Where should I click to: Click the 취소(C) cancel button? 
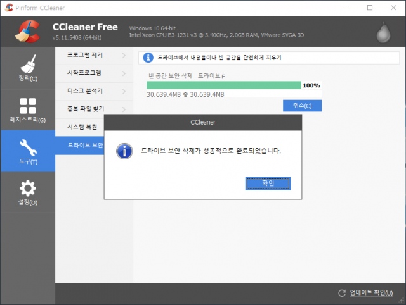302,106
